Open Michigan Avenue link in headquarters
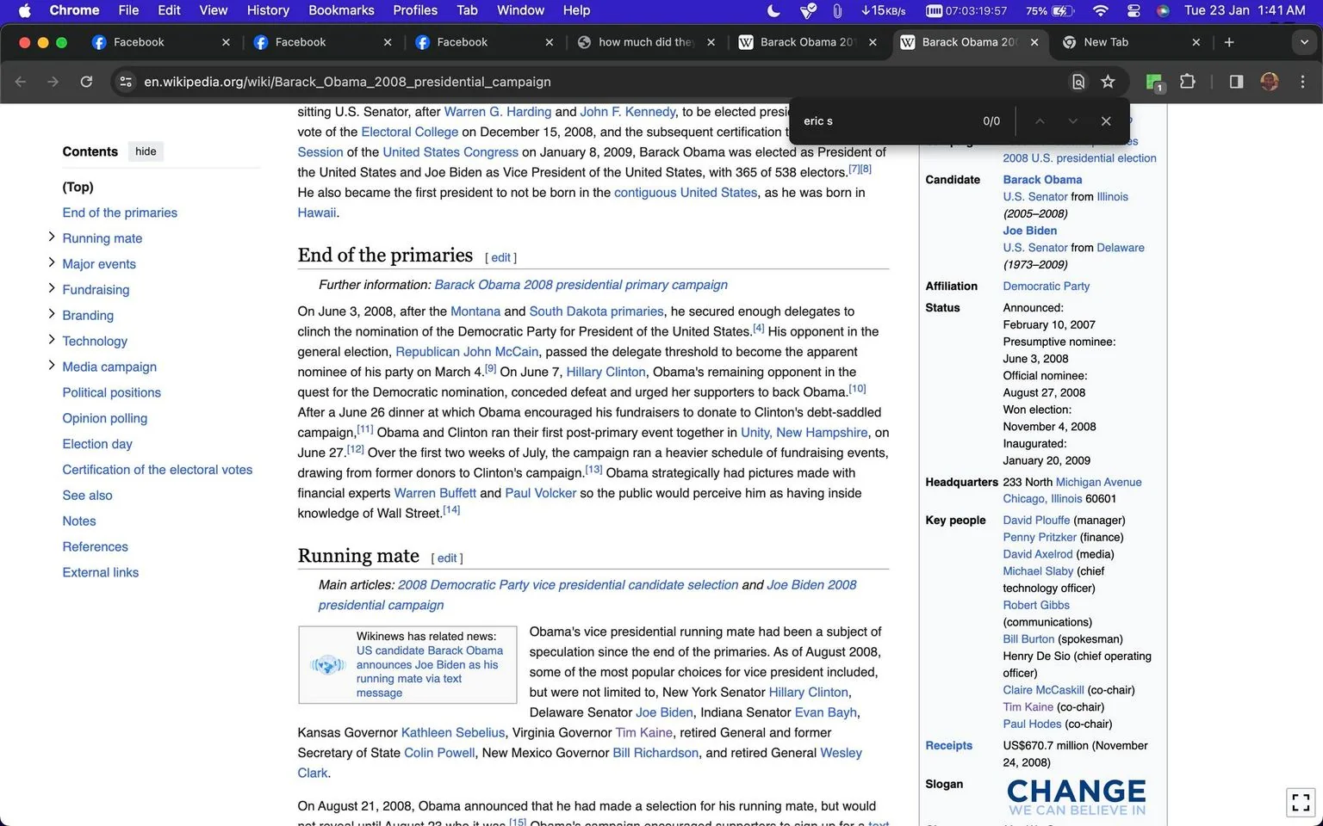Viewport: 1323px width, 826px height. (1098, 482)
